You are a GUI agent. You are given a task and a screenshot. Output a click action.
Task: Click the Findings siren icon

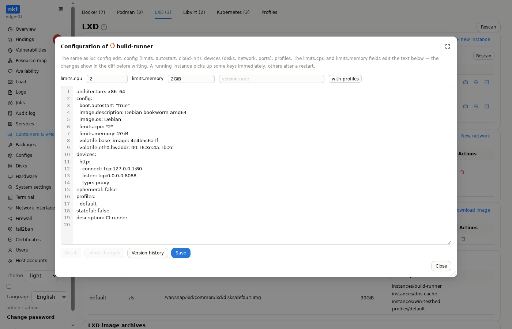pos(10,39)
